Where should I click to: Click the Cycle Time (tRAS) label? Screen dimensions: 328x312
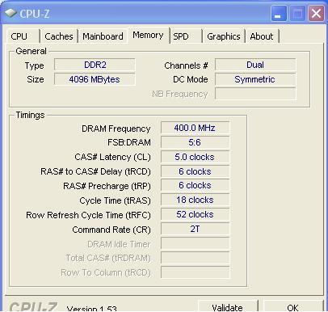[115, 200]
